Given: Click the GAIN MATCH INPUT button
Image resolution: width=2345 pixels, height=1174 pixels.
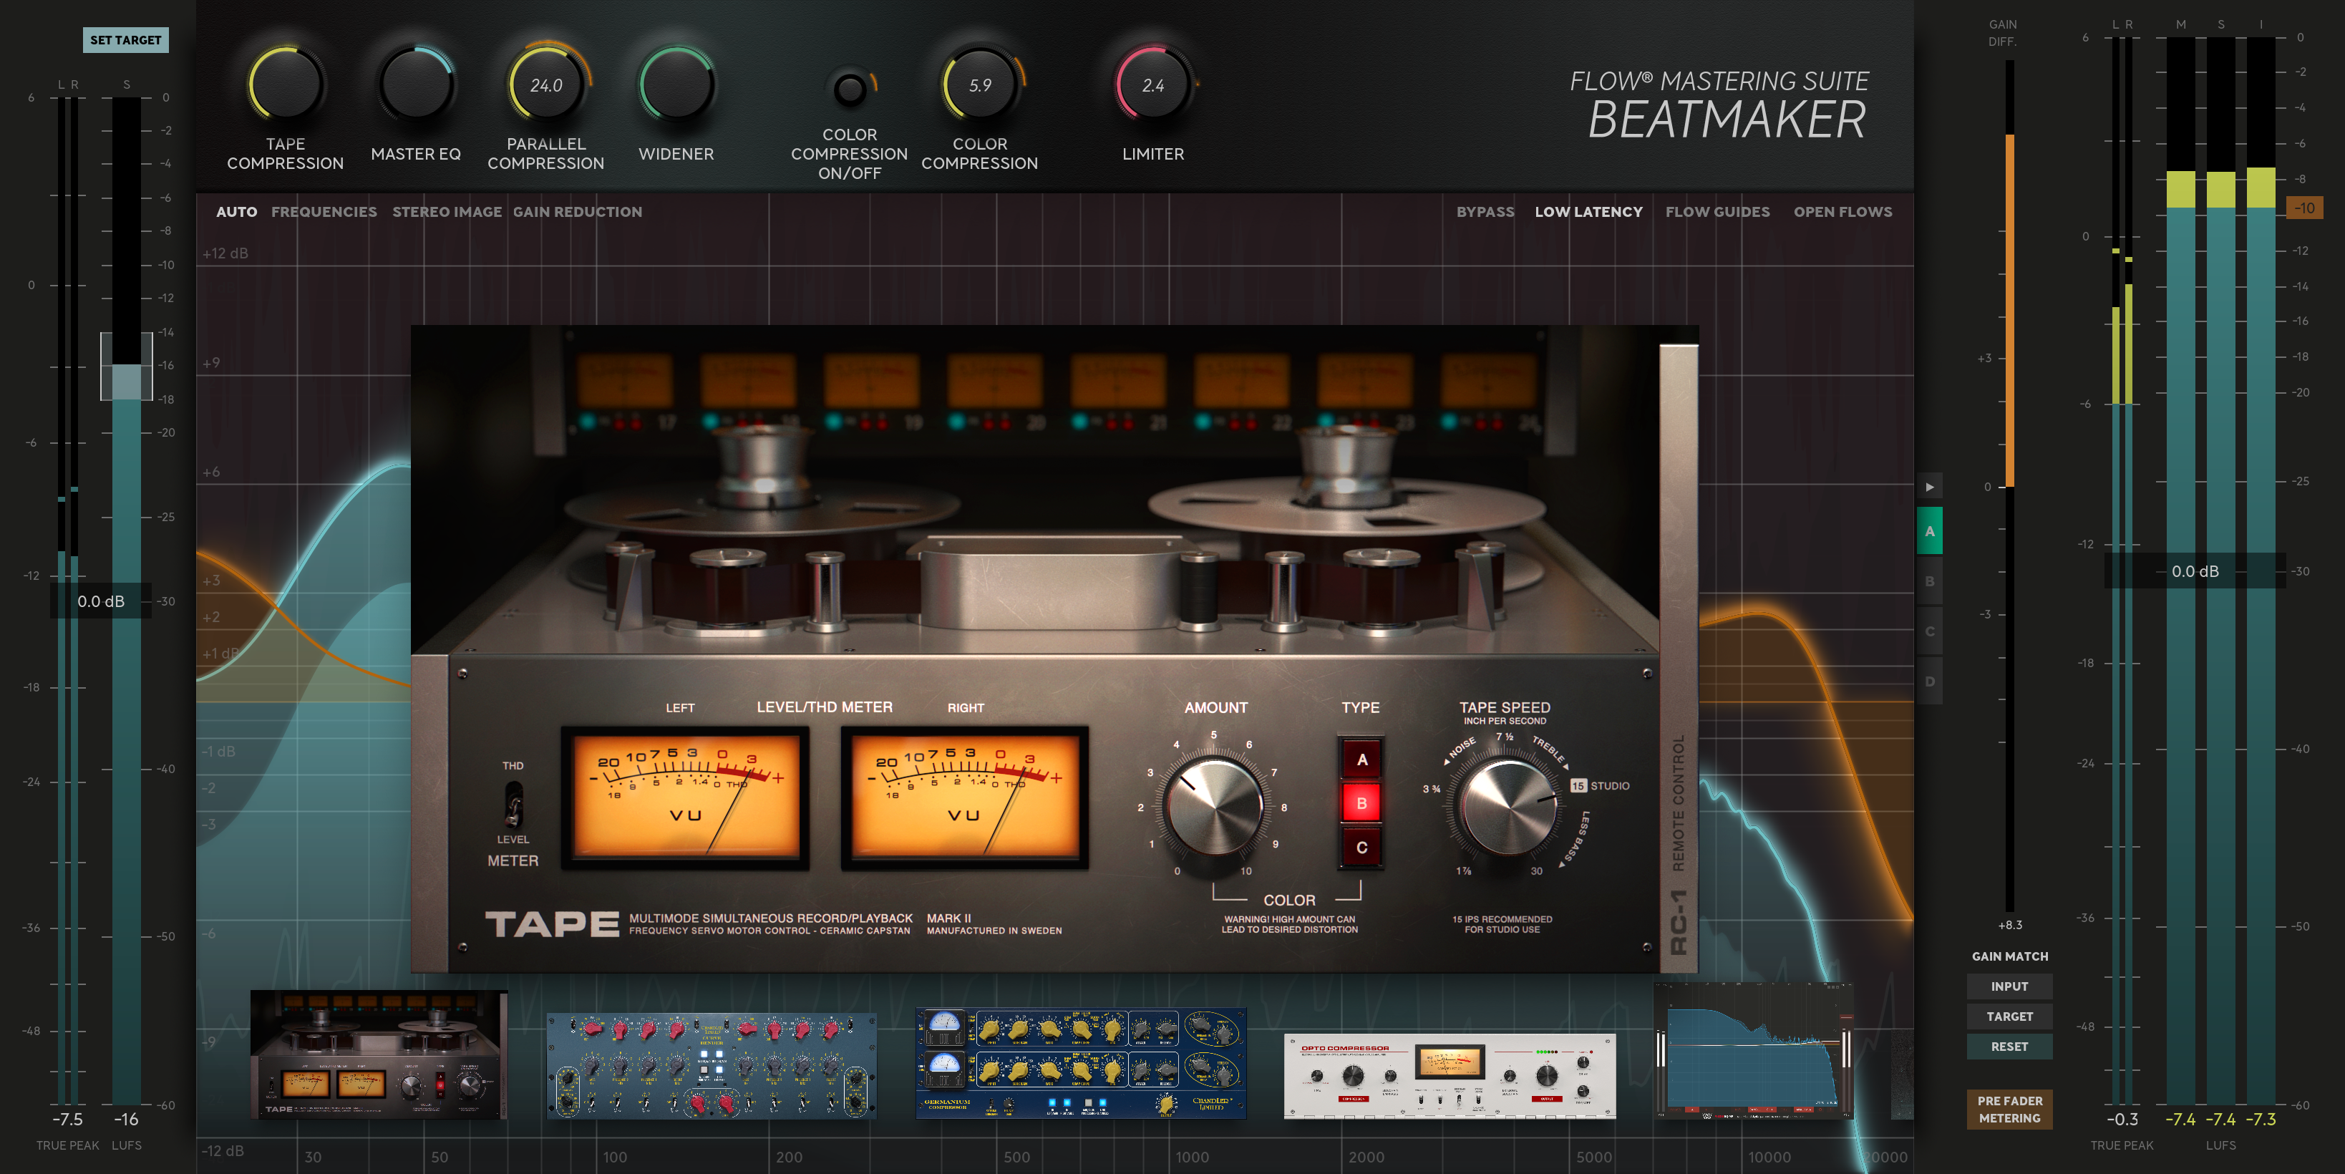Looking at the screenshot, I should pos(2009,986).
